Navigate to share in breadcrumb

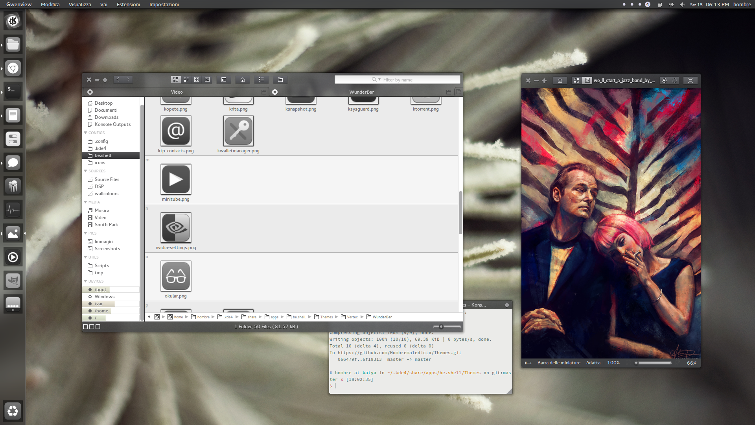249,317
